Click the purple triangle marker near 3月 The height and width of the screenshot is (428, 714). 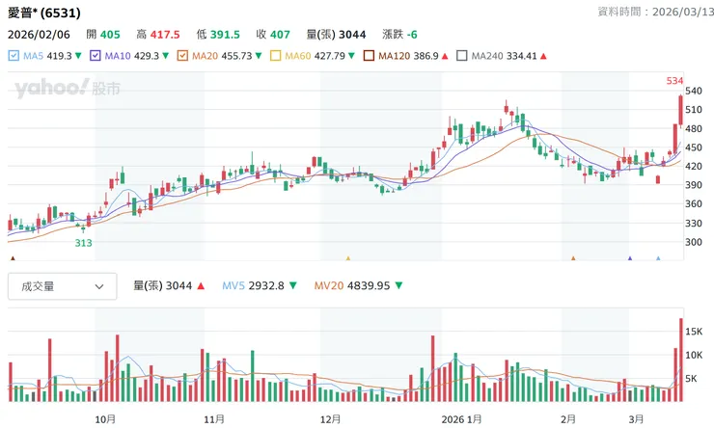(630, 258)
